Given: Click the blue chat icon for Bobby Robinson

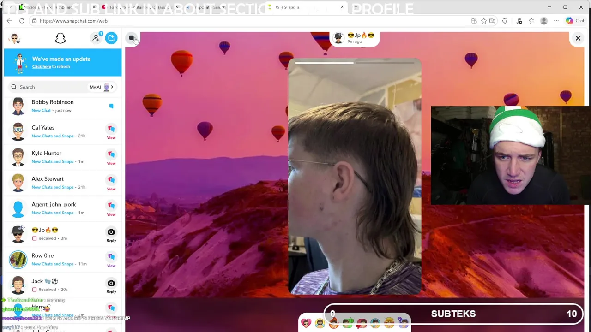Looking at the screenshot, I should tap(111, 106).
